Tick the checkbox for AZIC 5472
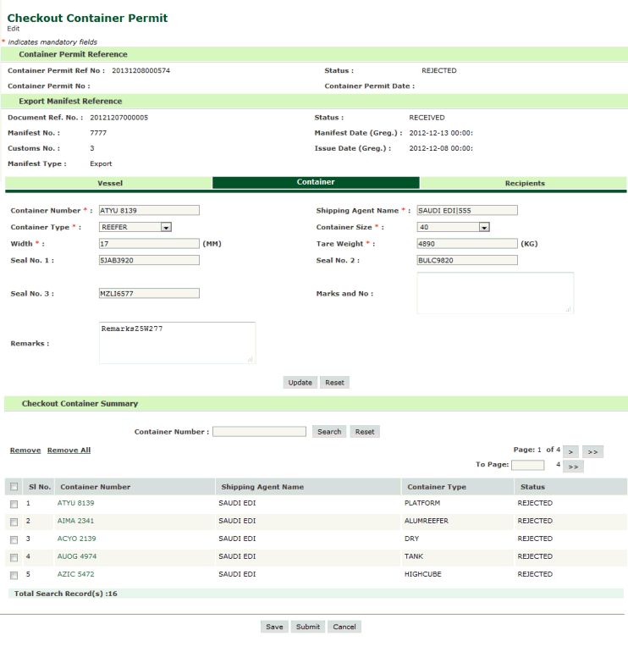This screenshot has height=652, width=628. pyautogui.click(x=14, y=575)
